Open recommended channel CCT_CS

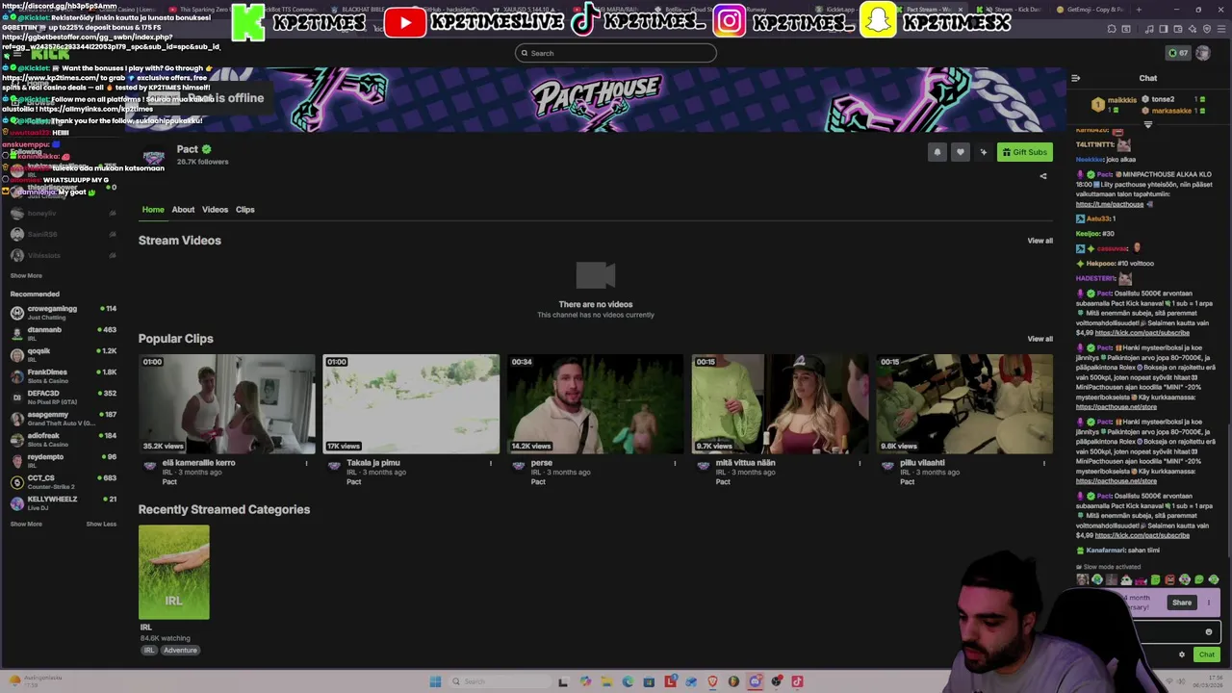click(63, 481)
